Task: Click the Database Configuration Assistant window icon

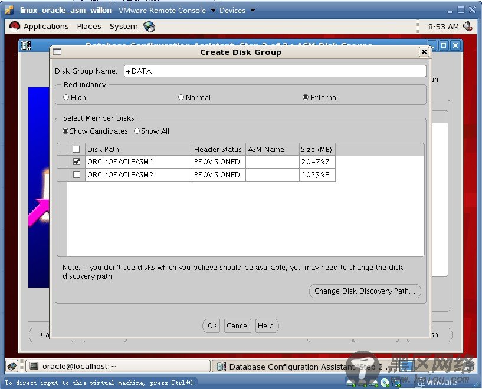Action: (26, 46)
